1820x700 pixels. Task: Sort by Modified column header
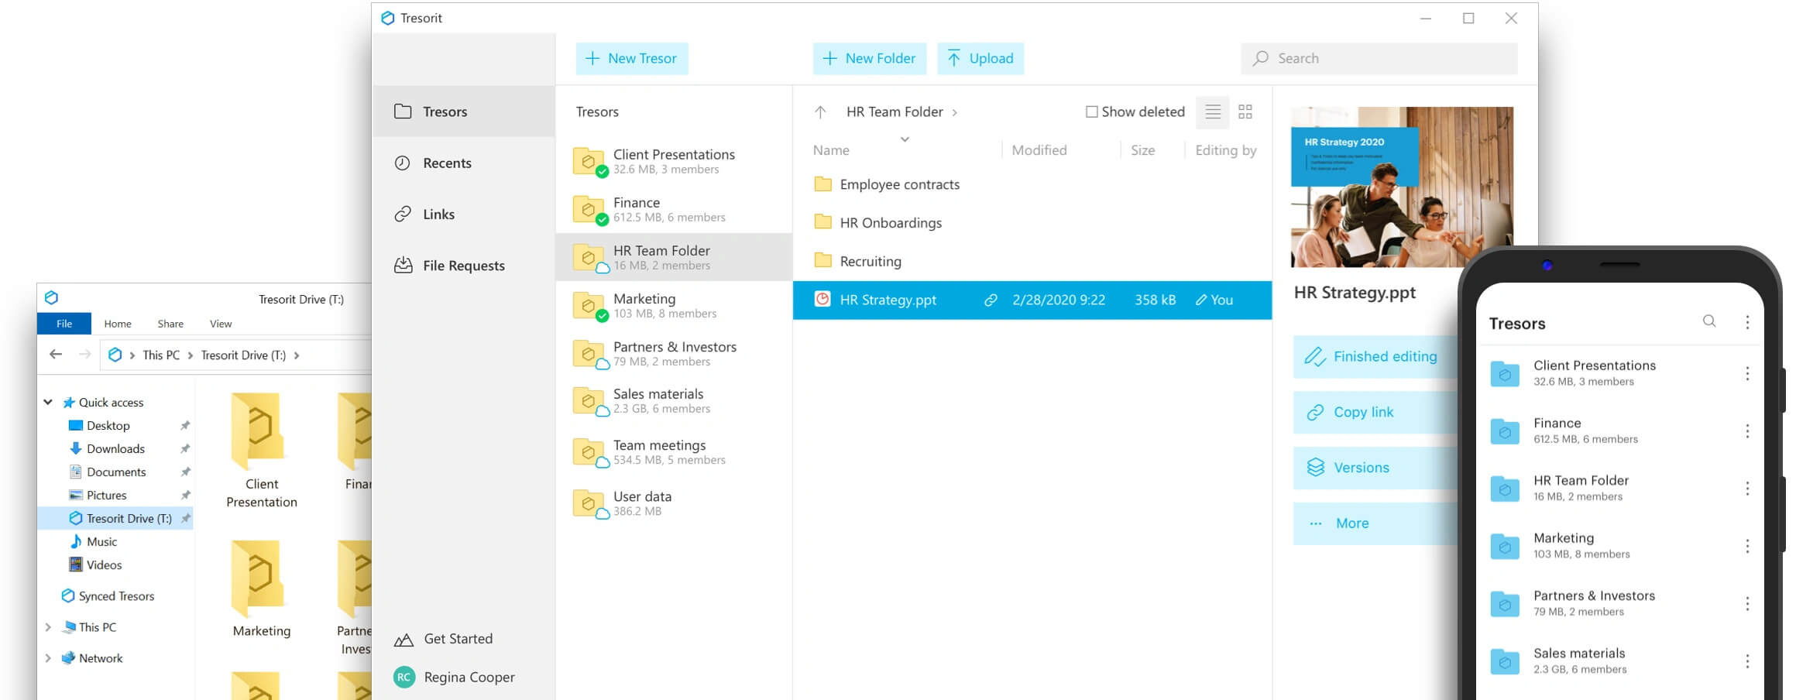[x=1039, y=150]
